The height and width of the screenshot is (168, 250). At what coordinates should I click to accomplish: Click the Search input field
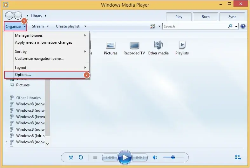tap(195, 26)
